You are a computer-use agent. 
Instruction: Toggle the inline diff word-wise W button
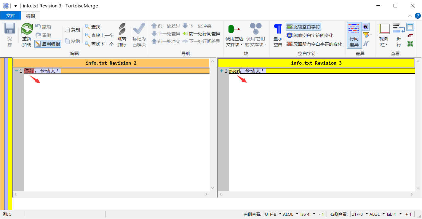click(366, 27)
